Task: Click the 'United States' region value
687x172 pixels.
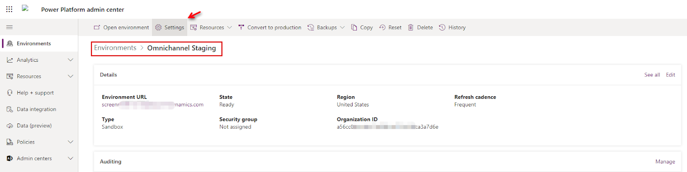Action: point(353,105)
